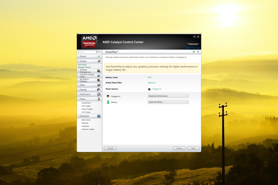Collapse the sidebar with double-arrow button

point(101,52)
